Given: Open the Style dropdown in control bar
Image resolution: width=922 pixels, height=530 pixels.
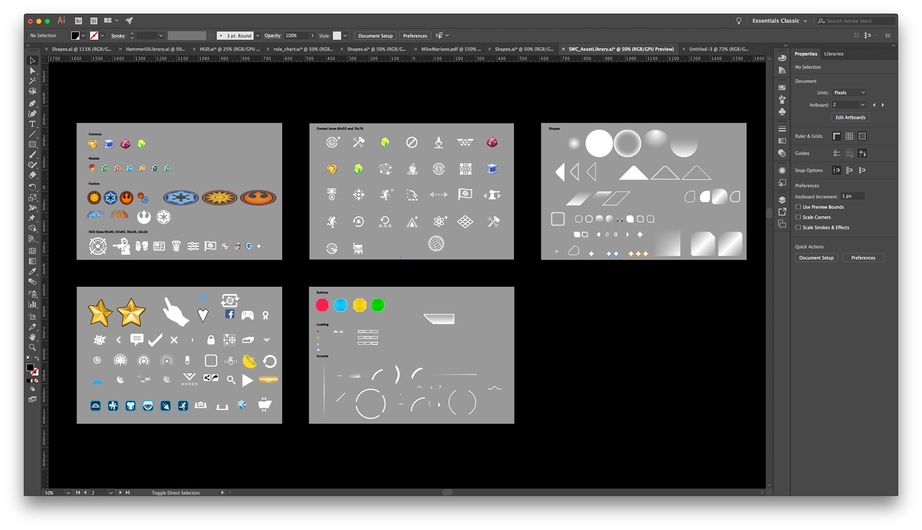Looking at the screenshot, I should [345, 36].
